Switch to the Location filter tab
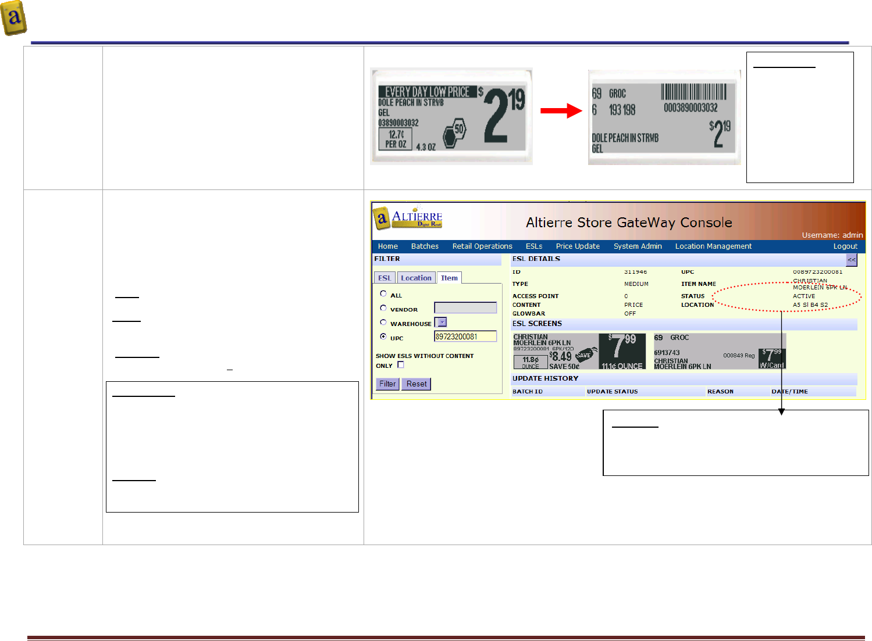This screenshot has height=641, width=872. pyautogui.click(x=416, y=278)
